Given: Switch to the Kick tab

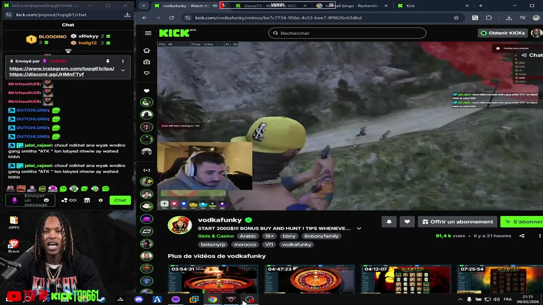Looking at the screenshot, I should pos(433,6).
